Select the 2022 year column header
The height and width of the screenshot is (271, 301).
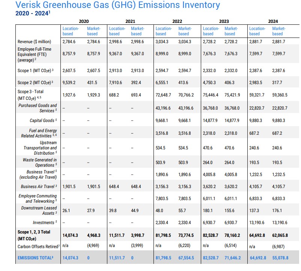[x=177, y=21]
